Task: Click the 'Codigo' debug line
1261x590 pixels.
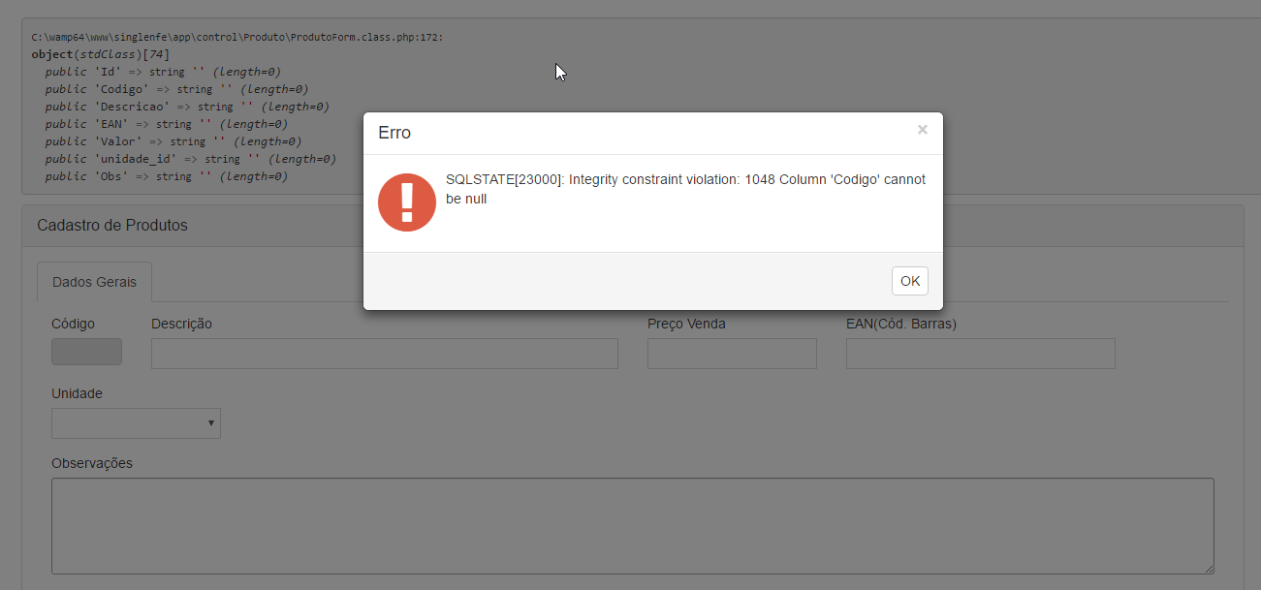Action: 176,89
